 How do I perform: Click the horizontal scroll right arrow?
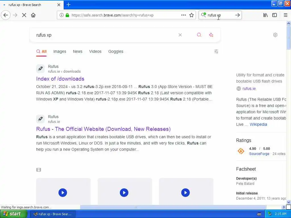click(283, 207)
